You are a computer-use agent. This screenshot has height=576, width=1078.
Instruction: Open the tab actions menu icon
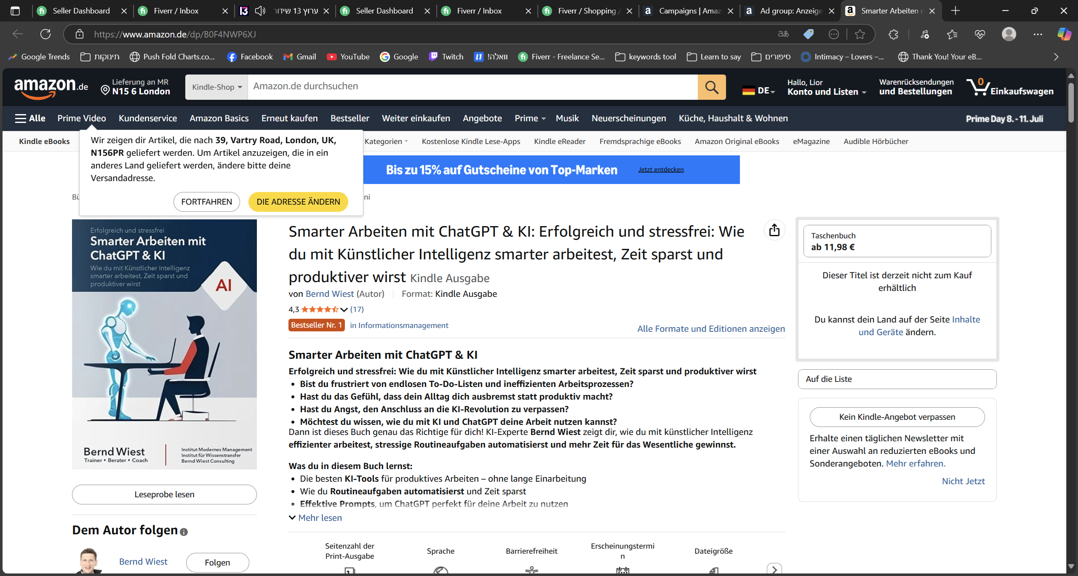coord(15,11)
